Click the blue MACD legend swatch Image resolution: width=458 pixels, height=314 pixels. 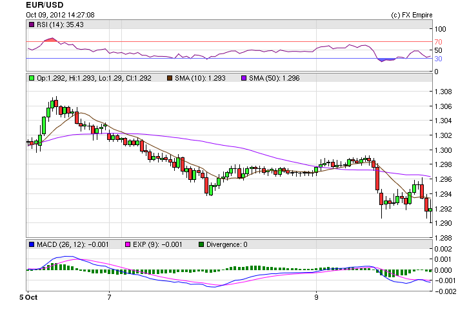point(32,244)
